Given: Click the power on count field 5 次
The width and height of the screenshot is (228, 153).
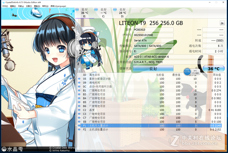Looking at the screenshot, I should pyautogui.click(x=213, y=46).
